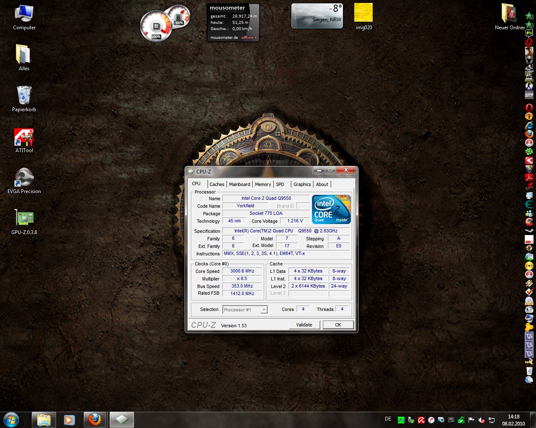This screenshot has height=428, width=536.
Task: Switch to the Graphics tab
Action: pyautogui.click(x=302, y=184)
